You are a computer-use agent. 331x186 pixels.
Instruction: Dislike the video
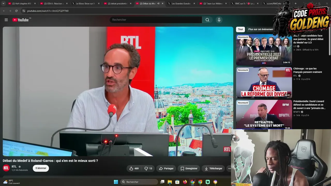(148, 168)
